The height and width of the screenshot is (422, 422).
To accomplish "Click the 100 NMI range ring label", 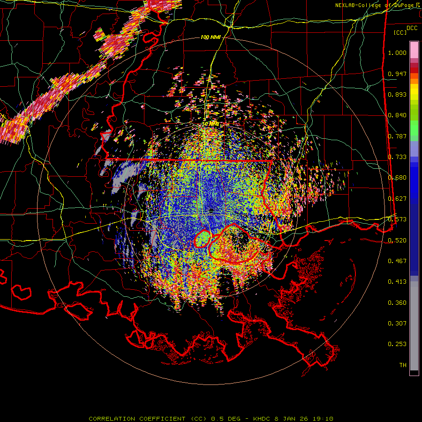I will click(211, 37).
